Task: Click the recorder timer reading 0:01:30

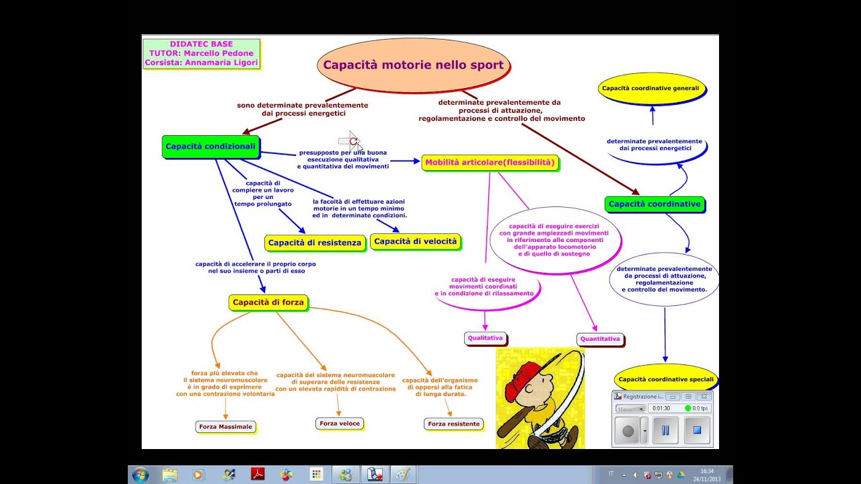Action: point(661,408)
